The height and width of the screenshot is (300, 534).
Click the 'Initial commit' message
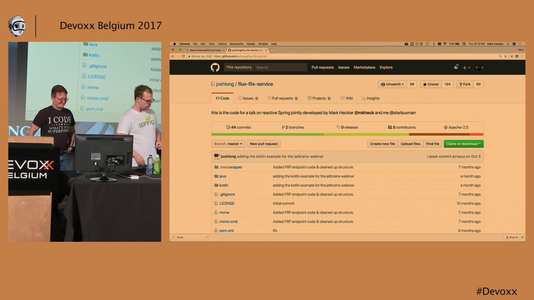[284, 204]
